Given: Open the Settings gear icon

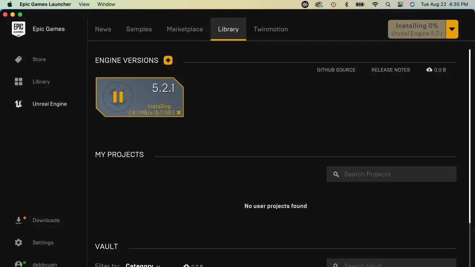Looking at the screenshot, I should coord(19,242).
